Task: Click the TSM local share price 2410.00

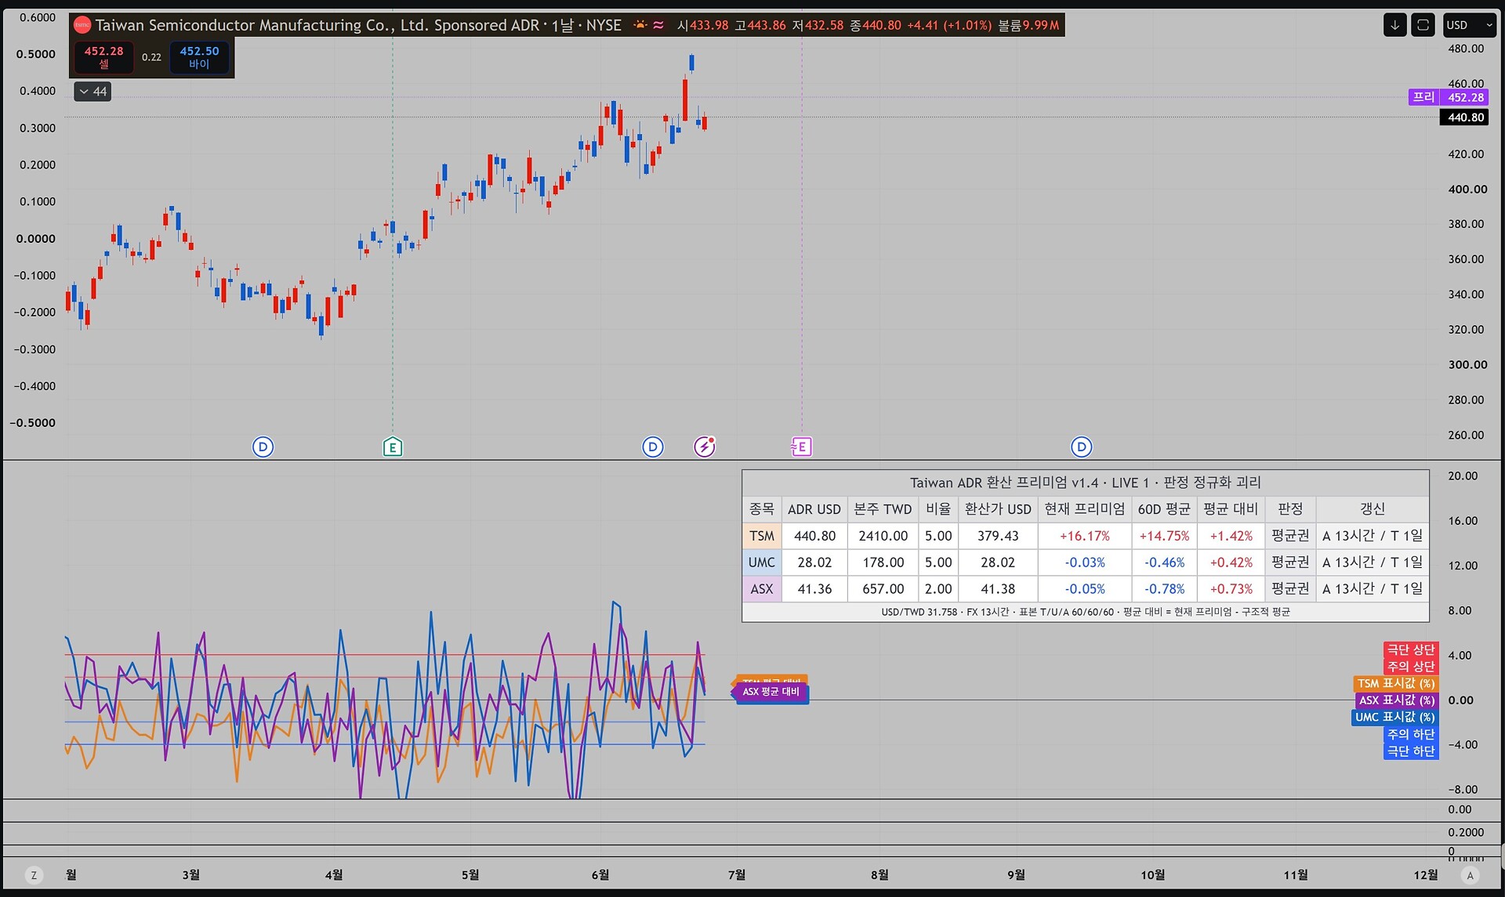Action: (883, 536)
